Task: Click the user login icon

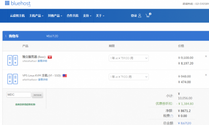Action: click(140, 16)
